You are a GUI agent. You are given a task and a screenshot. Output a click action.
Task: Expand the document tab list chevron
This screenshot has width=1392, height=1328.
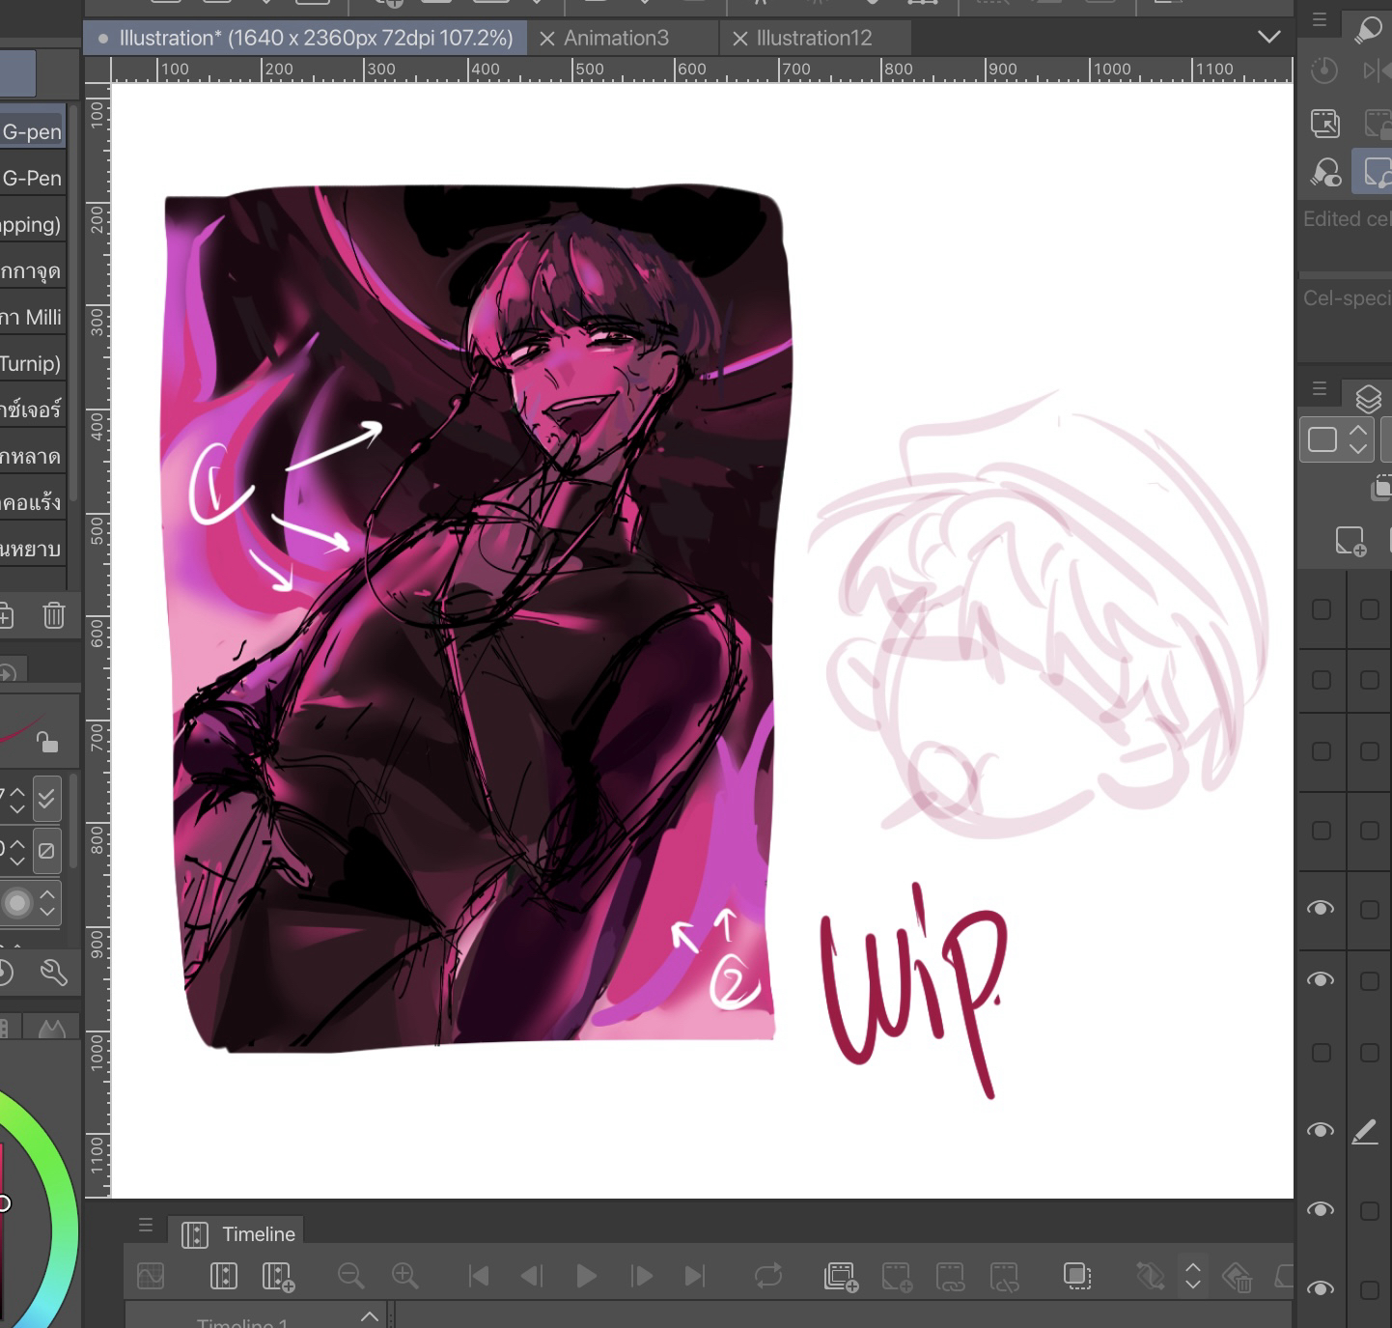coord(1269,38)
